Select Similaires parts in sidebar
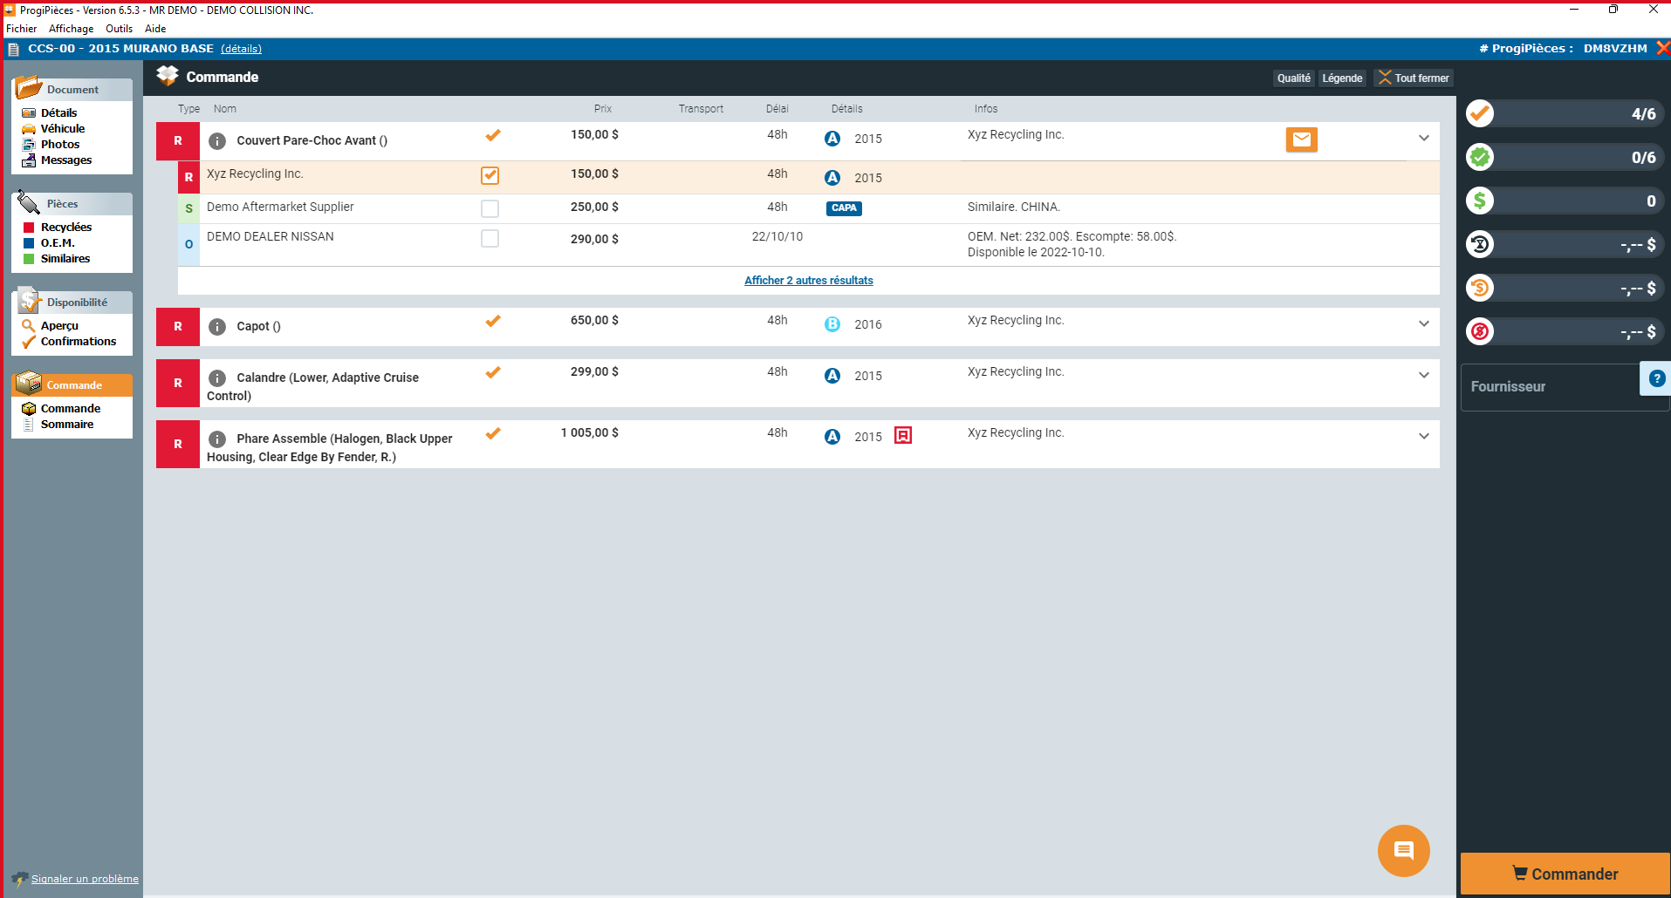 pos(65,258)
